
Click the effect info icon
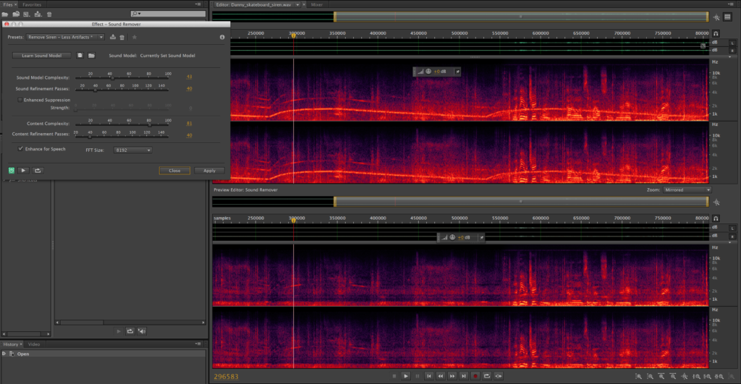pos(222,37)
